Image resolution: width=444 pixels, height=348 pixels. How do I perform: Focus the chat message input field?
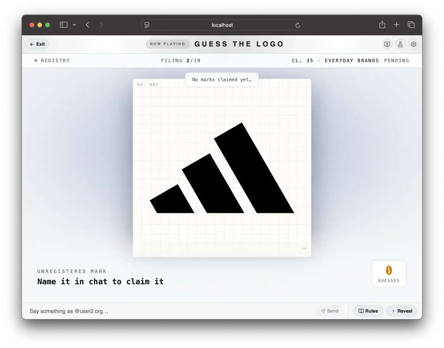[x=171, y=311]
